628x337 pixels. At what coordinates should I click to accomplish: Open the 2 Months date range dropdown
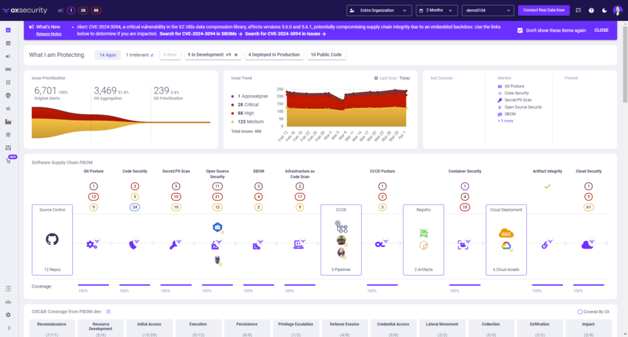[437, 10]
